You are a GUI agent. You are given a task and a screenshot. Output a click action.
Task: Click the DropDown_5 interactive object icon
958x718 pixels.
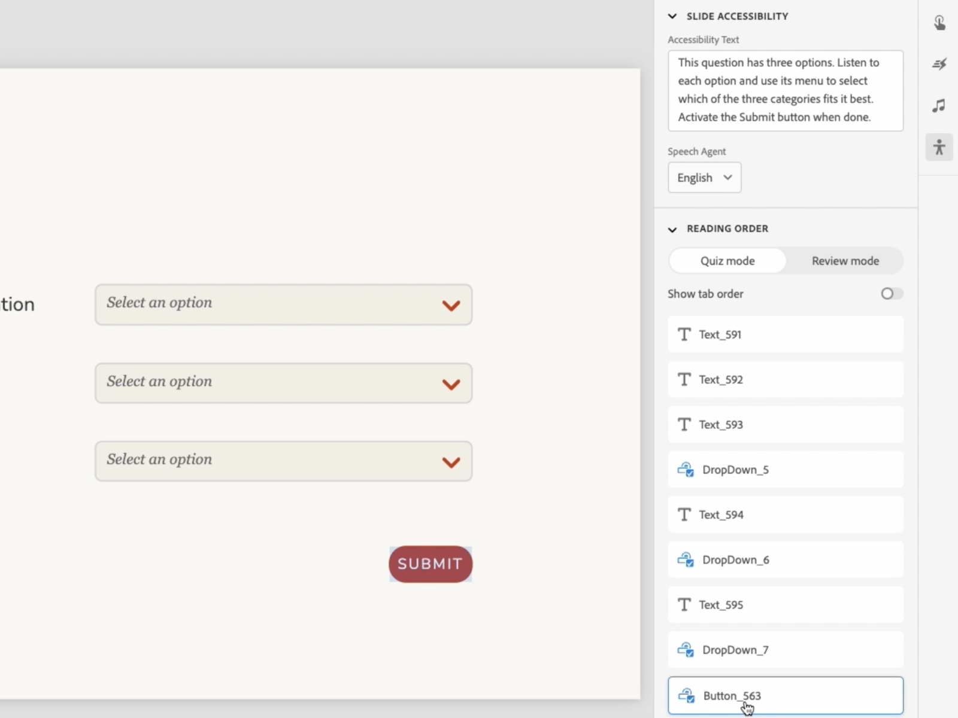pos(686,470)
